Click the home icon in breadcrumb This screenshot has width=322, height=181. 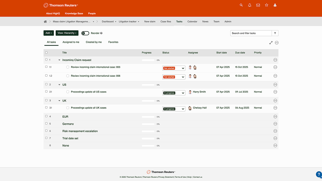coord(45,22)
